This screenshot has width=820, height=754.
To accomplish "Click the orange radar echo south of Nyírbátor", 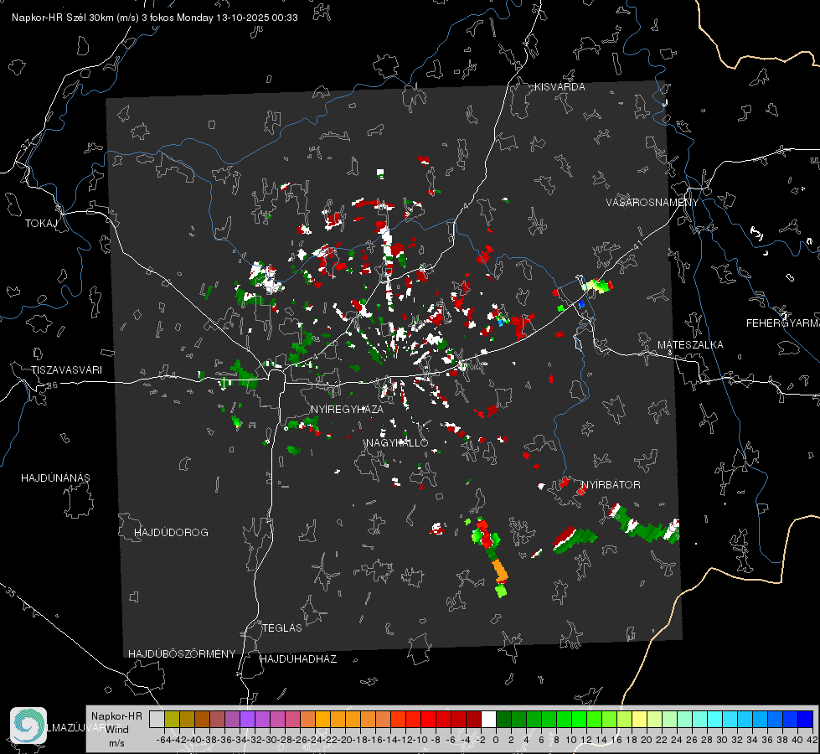I will [x=500, y=571].
